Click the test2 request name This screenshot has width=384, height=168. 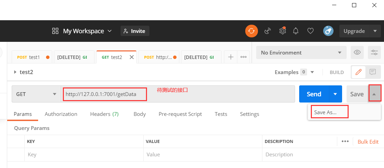coord(26,72)
